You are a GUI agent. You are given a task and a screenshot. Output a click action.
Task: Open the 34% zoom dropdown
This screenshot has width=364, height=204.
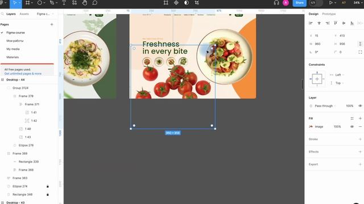click(358, 3)
